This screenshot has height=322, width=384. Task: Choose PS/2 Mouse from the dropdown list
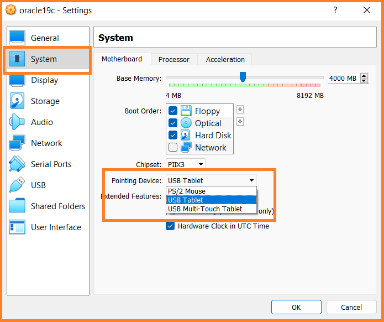tap(211, 191)
